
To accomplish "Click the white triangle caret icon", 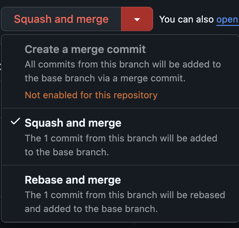I will click(137, 20).
